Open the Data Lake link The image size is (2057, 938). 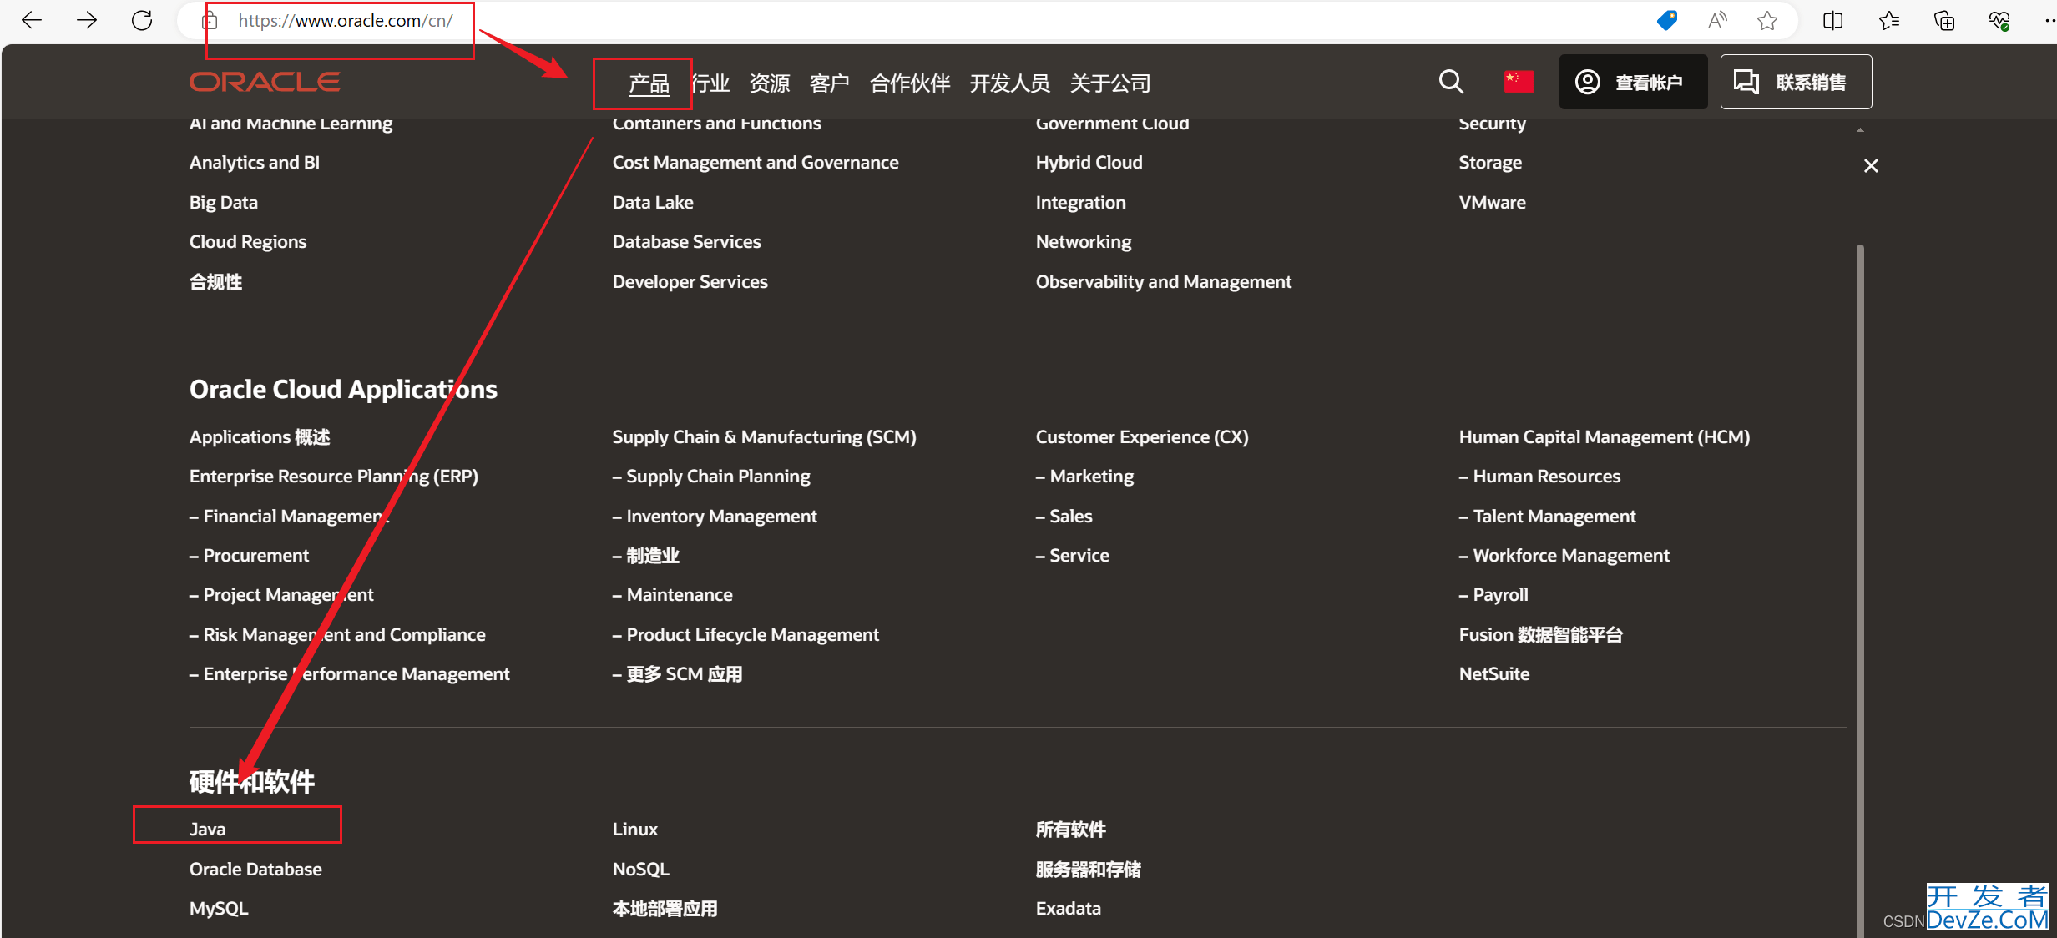click(653, 203)
